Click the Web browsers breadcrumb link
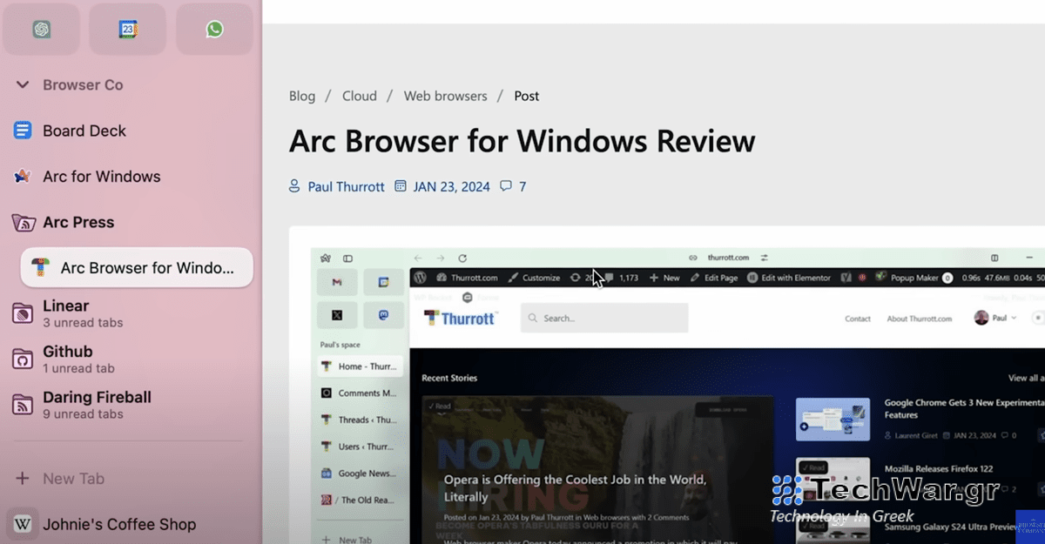Viewport: 1045px width, 544px height. click(x=445, y=96)
